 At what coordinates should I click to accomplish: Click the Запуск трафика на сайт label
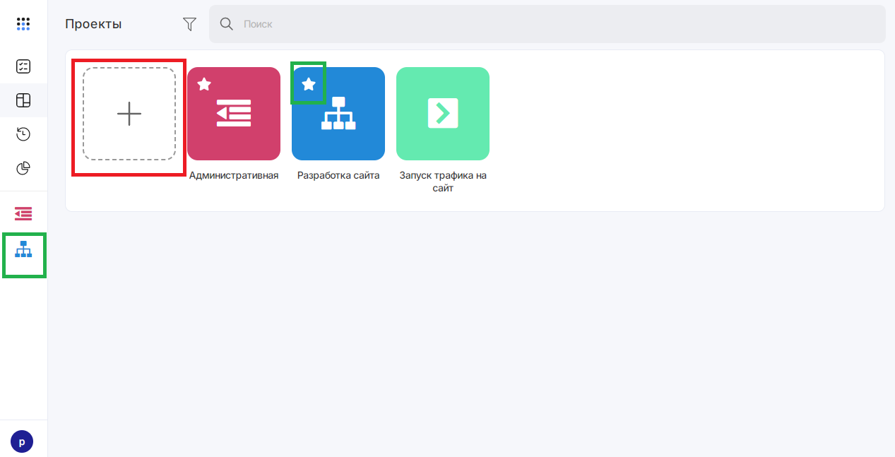[x=443, y=182]
